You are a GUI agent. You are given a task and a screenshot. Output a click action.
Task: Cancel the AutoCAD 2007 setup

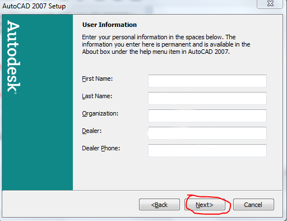click(253, 205)
